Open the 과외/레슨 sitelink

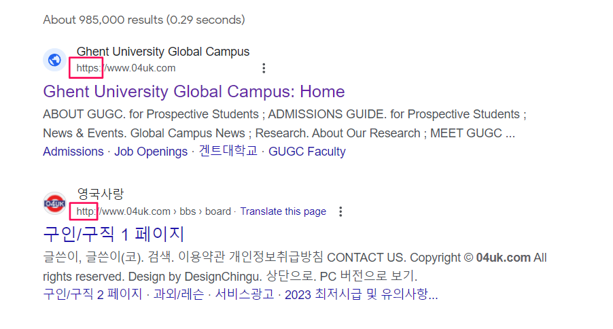[x=179, y=294]
